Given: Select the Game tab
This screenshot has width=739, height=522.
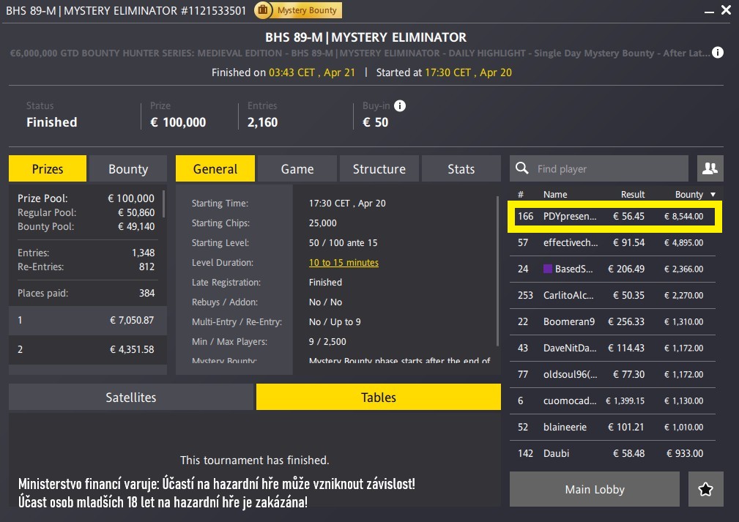Looking at the screenshot, I should pos(297,169).
